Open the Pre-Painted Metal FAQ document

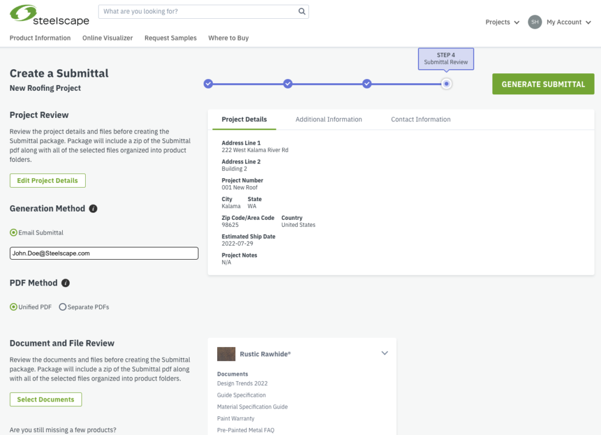tap(246, 430)
